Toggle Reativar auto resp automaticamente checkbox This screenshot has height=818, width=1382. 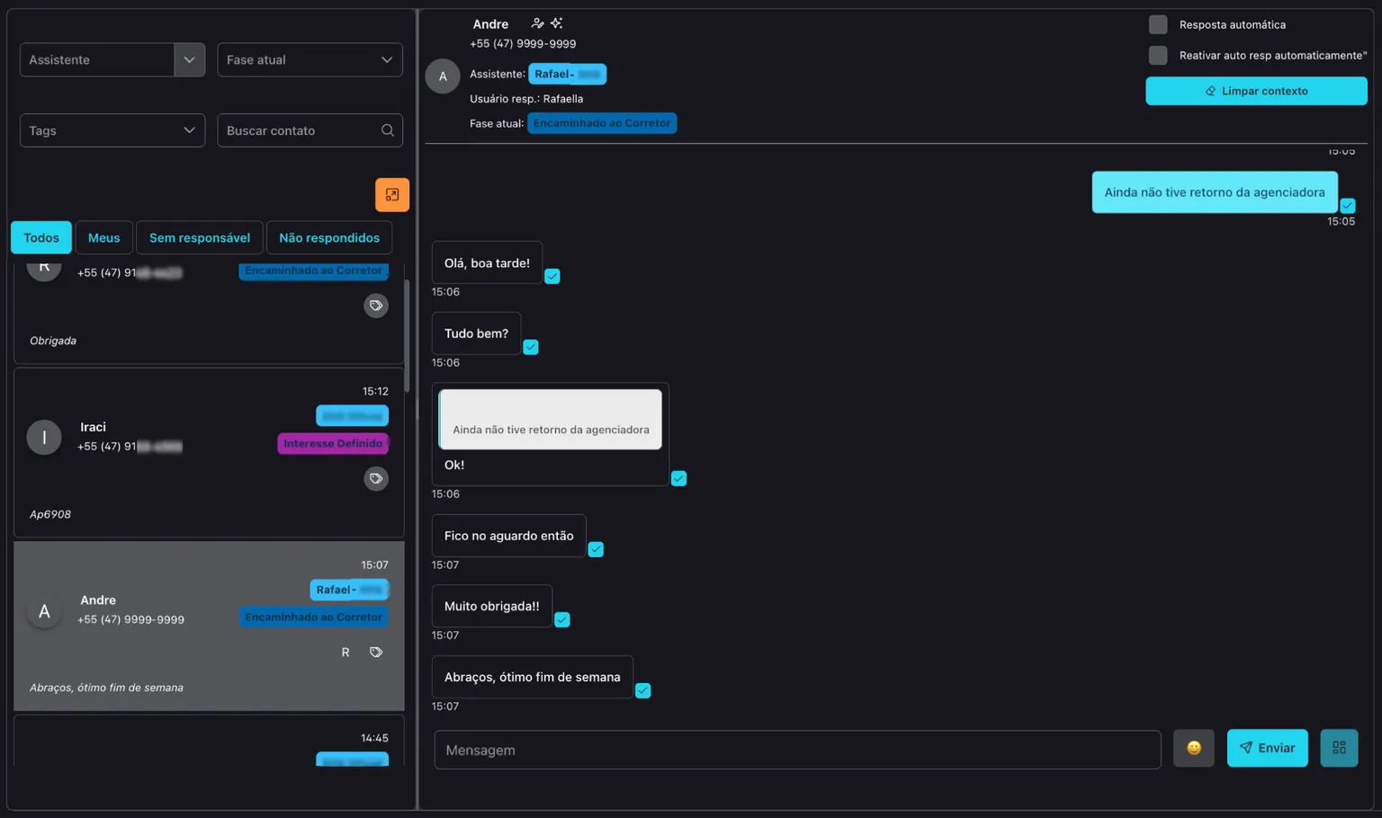1158,55
